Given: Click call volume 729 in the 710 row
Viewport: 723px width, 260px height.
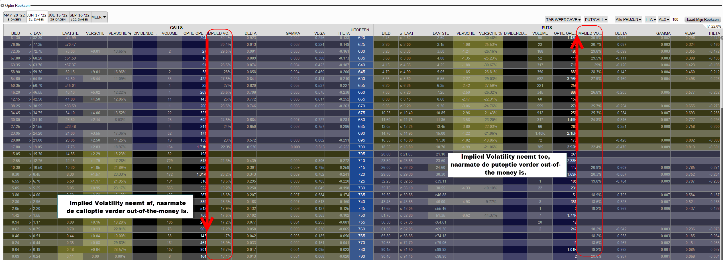Looking at the screenshot, I should point(170,161).
